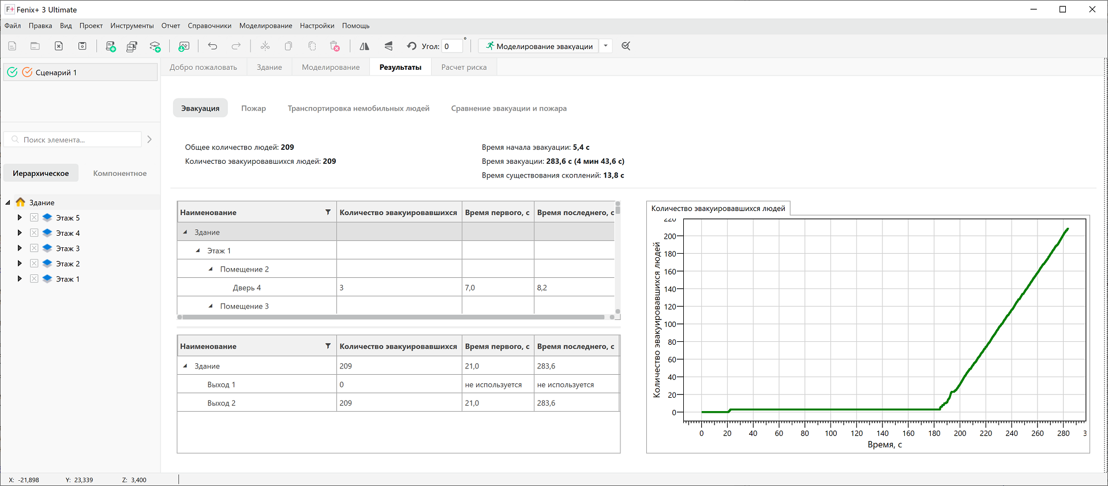Collapse the Здание root in left tree
1108x486 pixels.
point(8,202)
